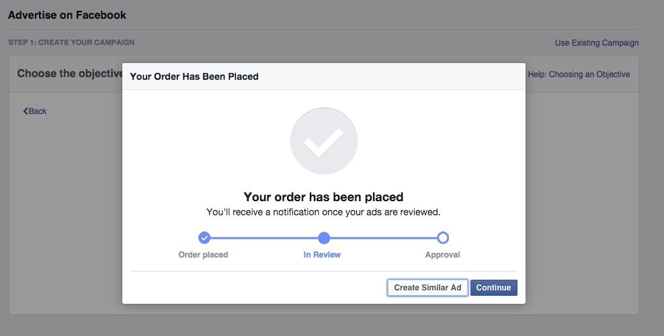The width and height of the screenshot is (664, 336).
Task: Go back using the Back link
Action: click(x=35, y=111)
